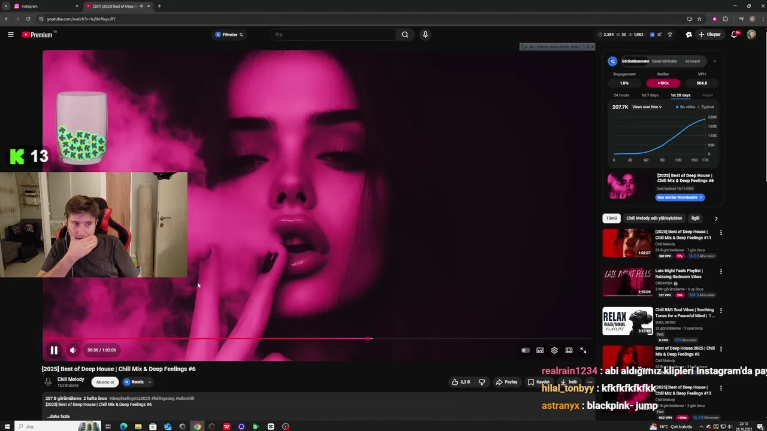
Task: Click the sparkle icon next to Oluştur
Action: pos(689,35)
